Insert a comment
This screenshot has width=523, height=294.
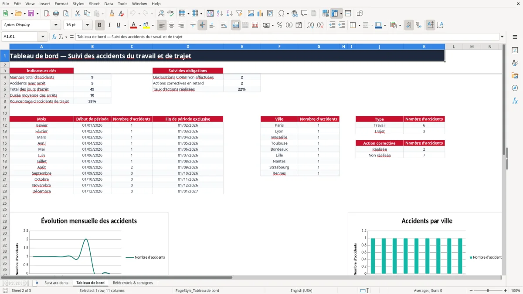(x=304, y=14)
